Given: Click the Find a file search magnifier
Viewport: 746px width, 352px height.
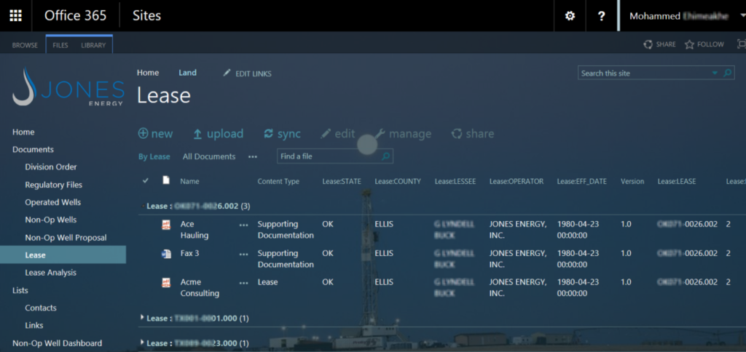Looking at the screenshot, I should (x=386, y=156).
